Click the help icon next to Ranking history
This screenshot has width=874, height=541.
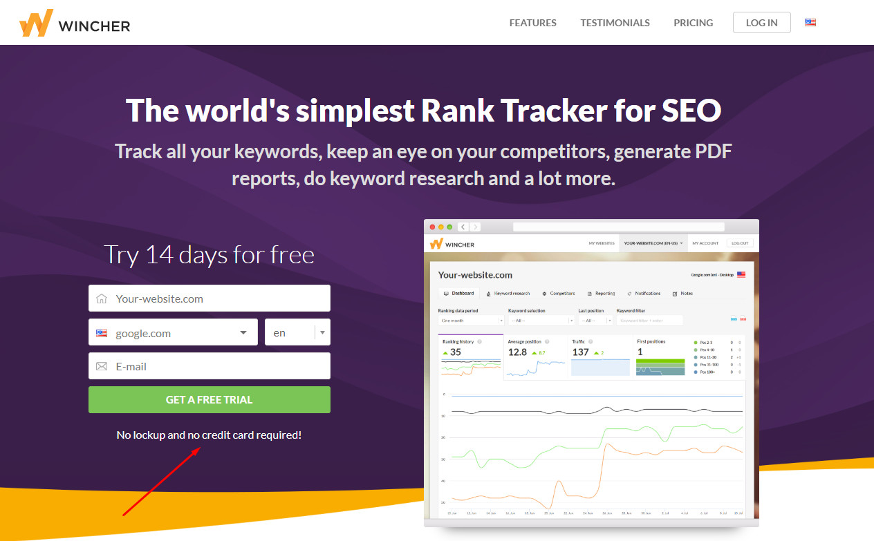click(479, 341)
